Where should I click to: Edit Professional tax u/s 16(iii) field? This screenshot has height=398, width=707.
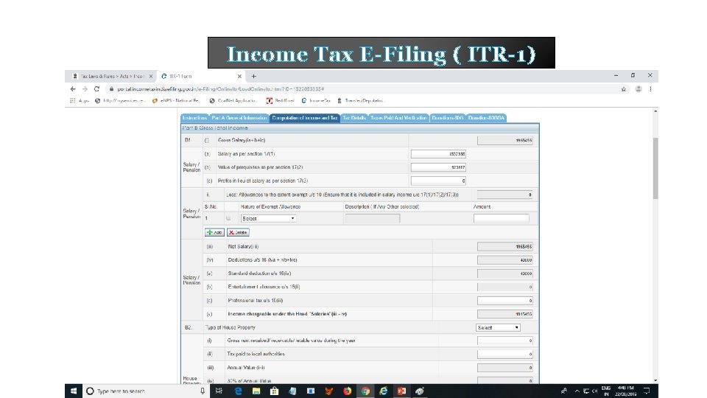(x=505, y=301)
